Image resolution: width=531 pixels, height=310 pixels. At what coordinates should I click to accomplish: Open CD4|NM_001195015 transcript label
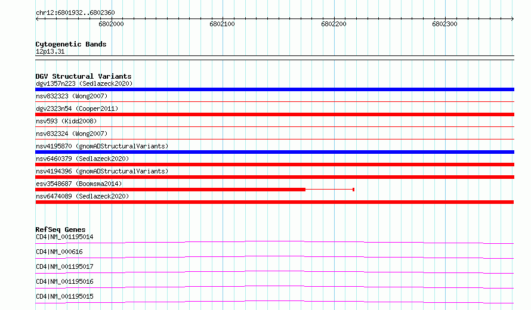tap(64, 296)
